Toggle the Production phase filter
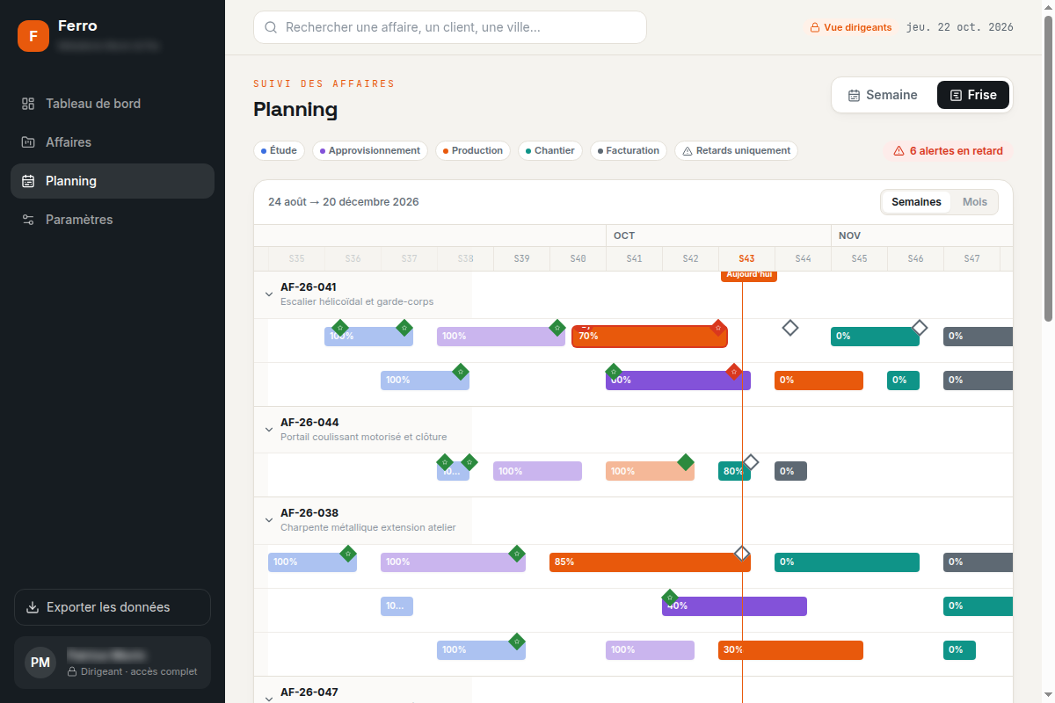Image resolution: width=1055 pixels, height=703 pixels. (473, 151)
